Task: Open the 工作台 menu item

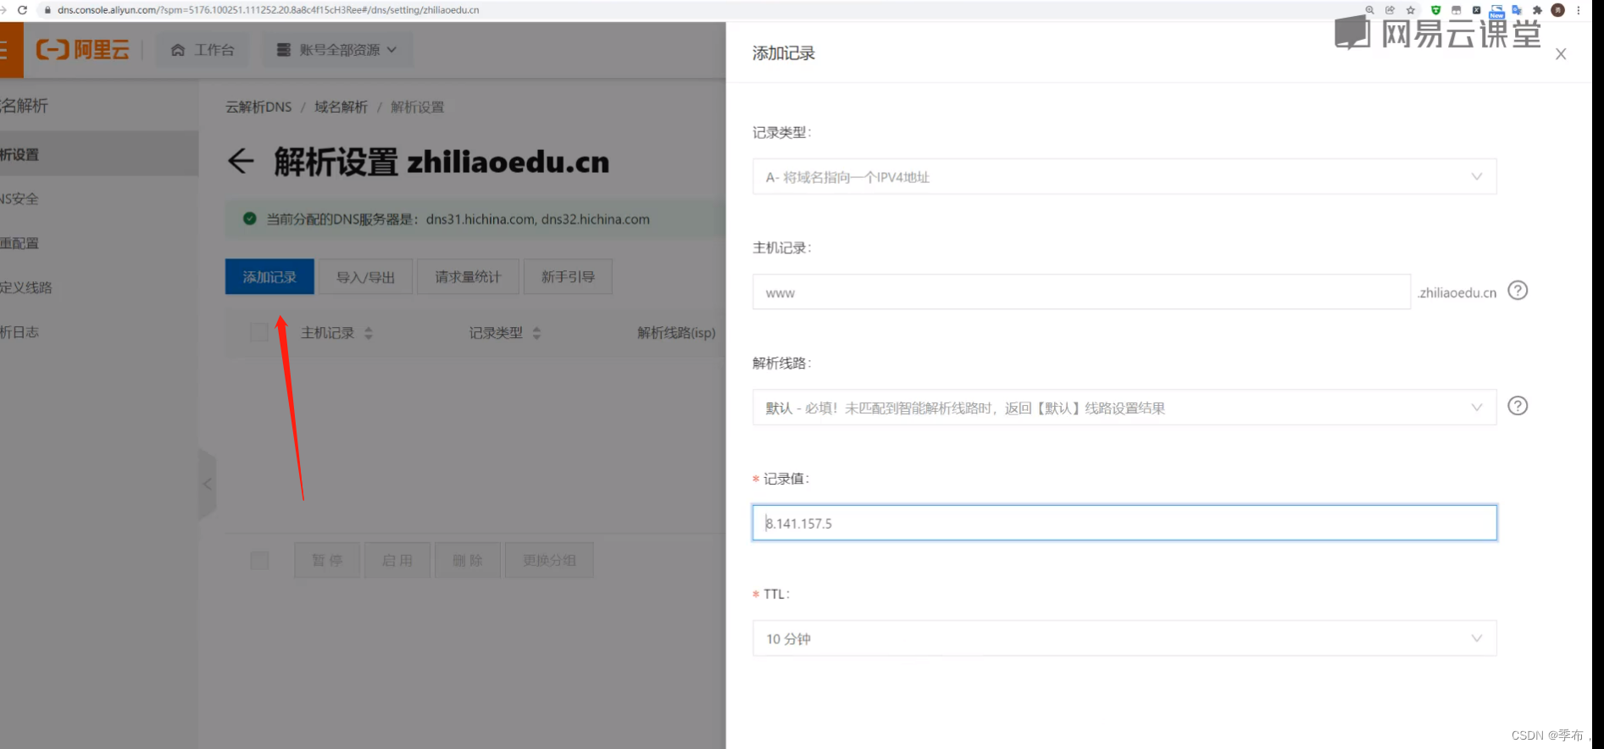Action: [x=203, y=50]
